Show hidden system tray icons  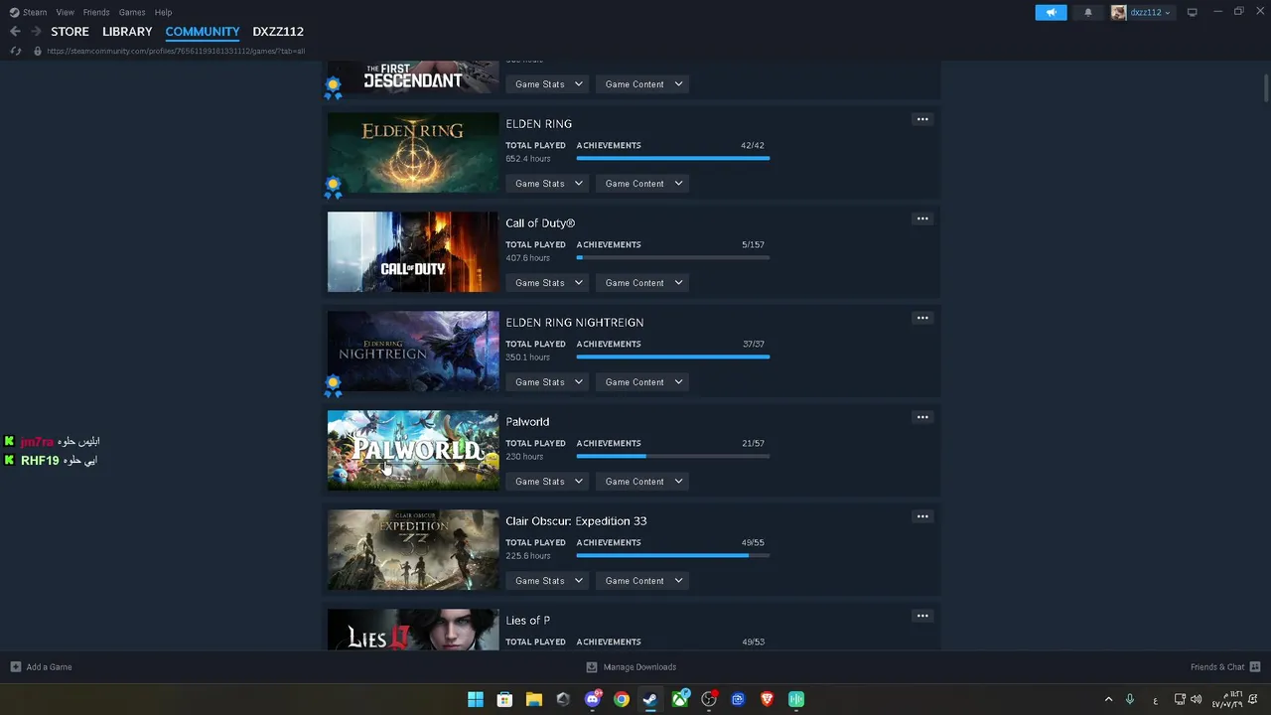pyautogui.click(x=1108, y=699)
